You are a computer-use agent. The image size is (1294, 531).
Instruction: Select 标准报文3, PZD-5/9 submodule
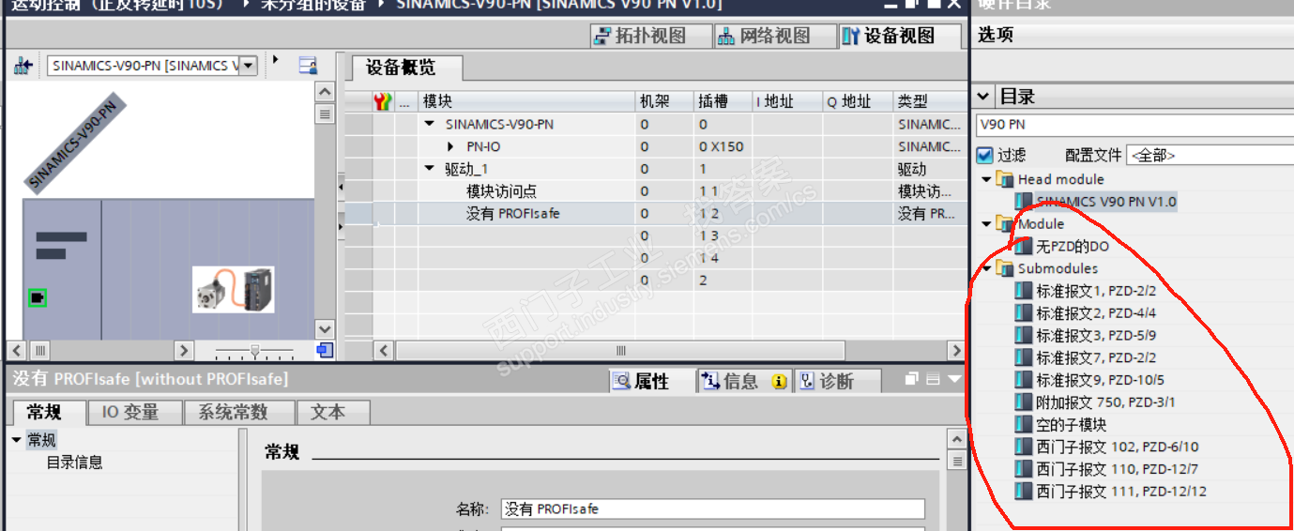coord(1096,336)
